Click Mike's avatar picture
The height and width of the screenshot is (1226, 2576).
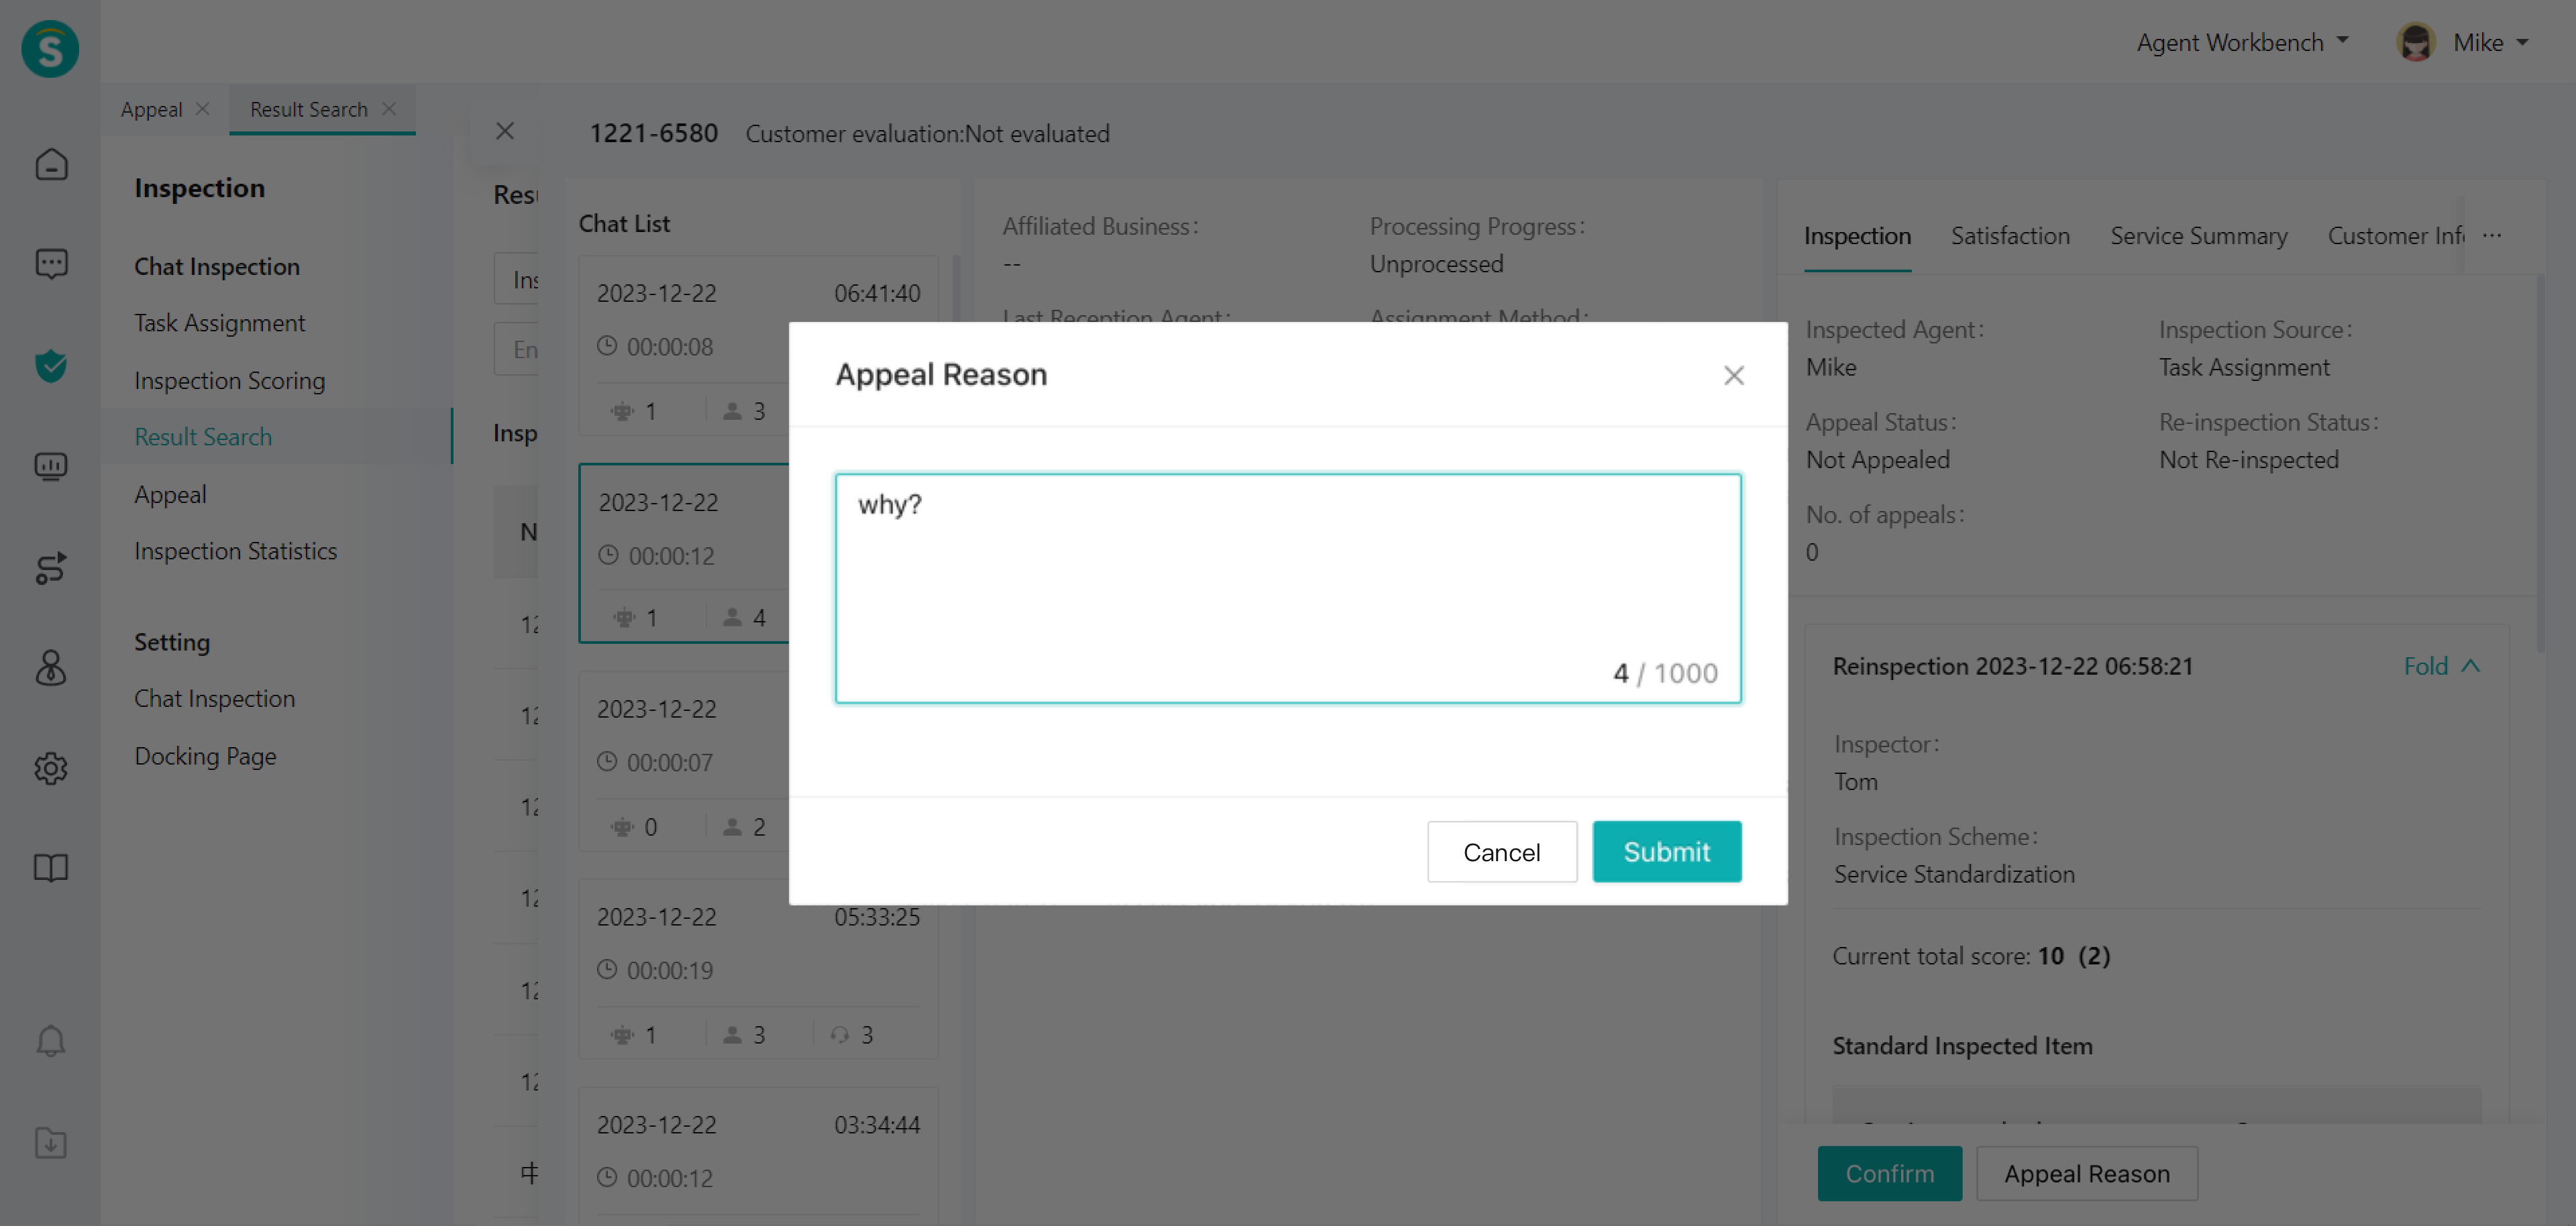tap(2415, 42)
